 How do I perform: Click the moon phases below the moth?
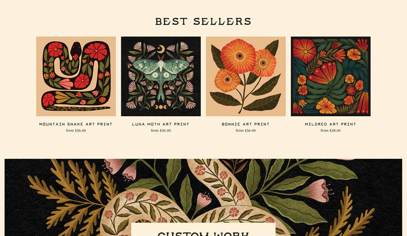pyautogui.click(x=161, y=107)
